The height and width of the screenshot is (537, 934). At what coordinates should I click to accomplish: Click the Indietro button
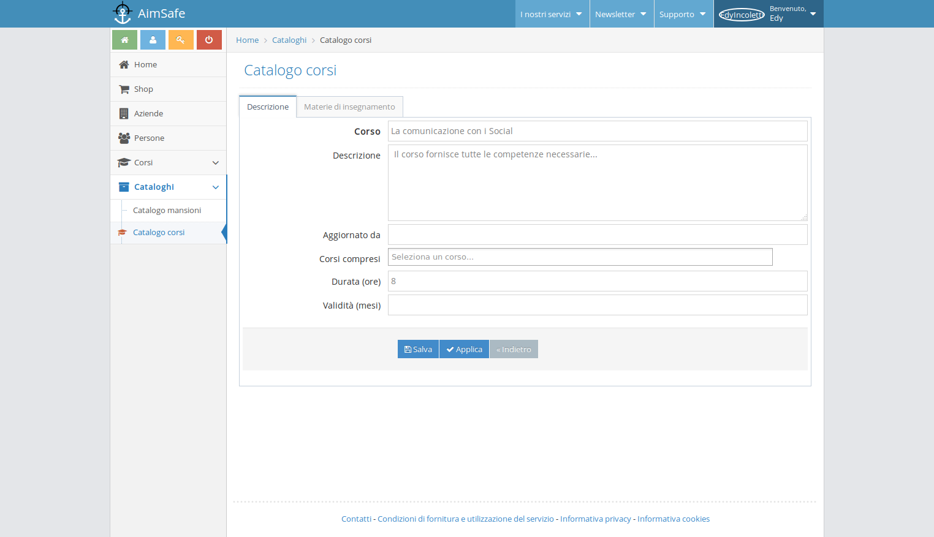tap(514, 349)
